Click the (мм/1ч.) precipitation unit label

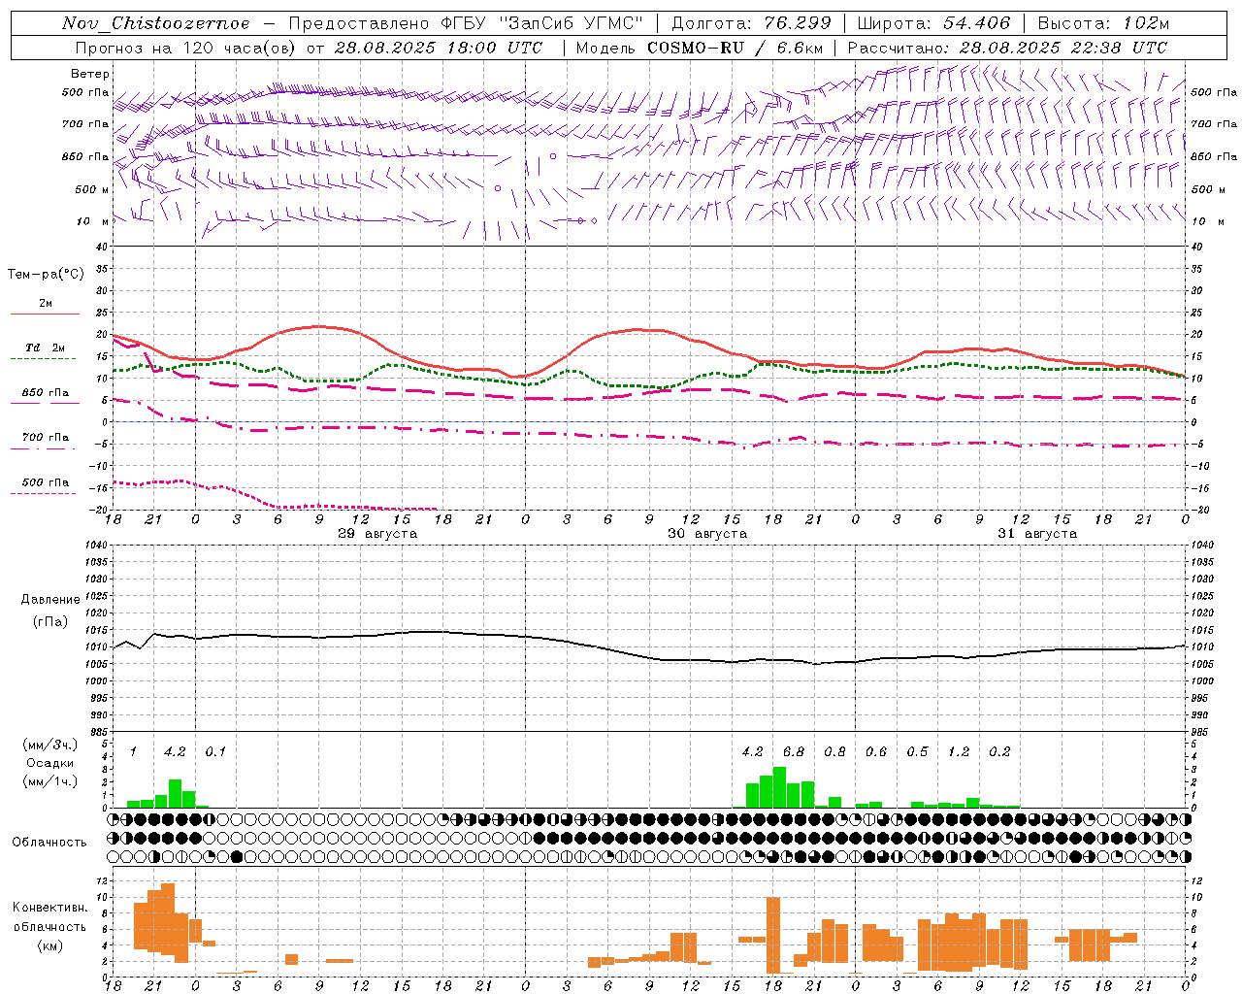tap(49, 781)
